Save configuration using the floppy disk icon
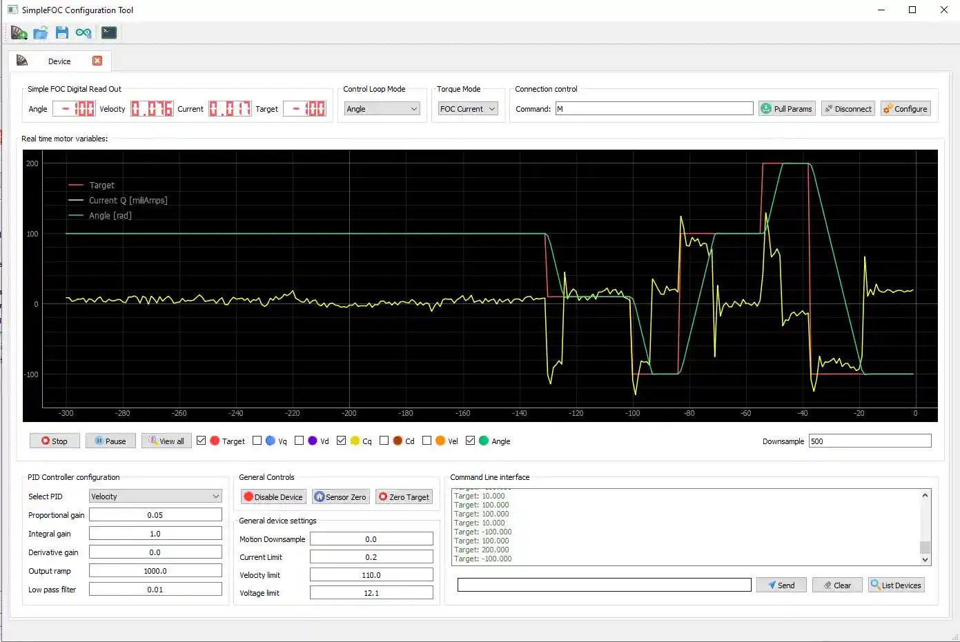This screenshot has width=960, height=642. tap(62, 32)
